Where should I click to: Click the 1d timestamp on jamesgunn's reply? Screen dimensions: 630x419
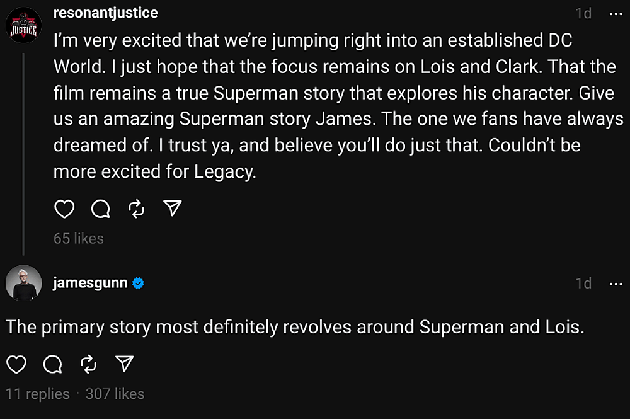click(585, 283)
